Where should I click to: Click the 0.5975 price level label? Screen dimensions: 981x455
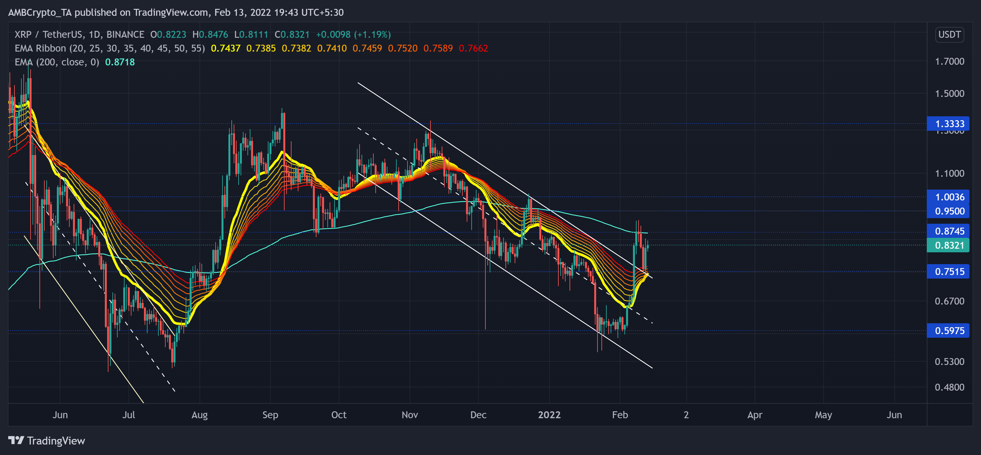point(947,330)
